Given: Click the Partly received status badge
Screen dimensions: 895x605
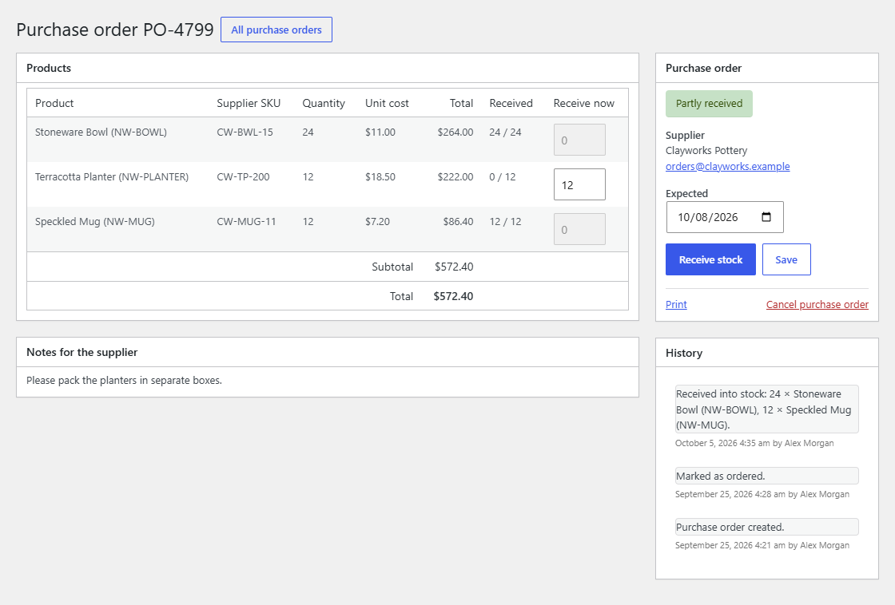Looking at the screenshot, I should pos(709,104).
